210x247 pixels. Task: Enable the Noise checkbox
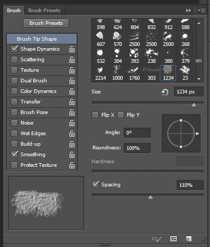pos(14,123)
